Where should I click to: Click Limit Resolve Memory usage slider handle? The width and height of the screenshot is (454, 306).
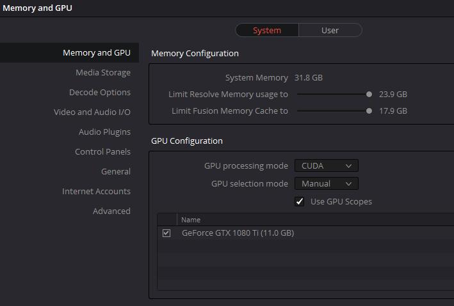[369, 94]
